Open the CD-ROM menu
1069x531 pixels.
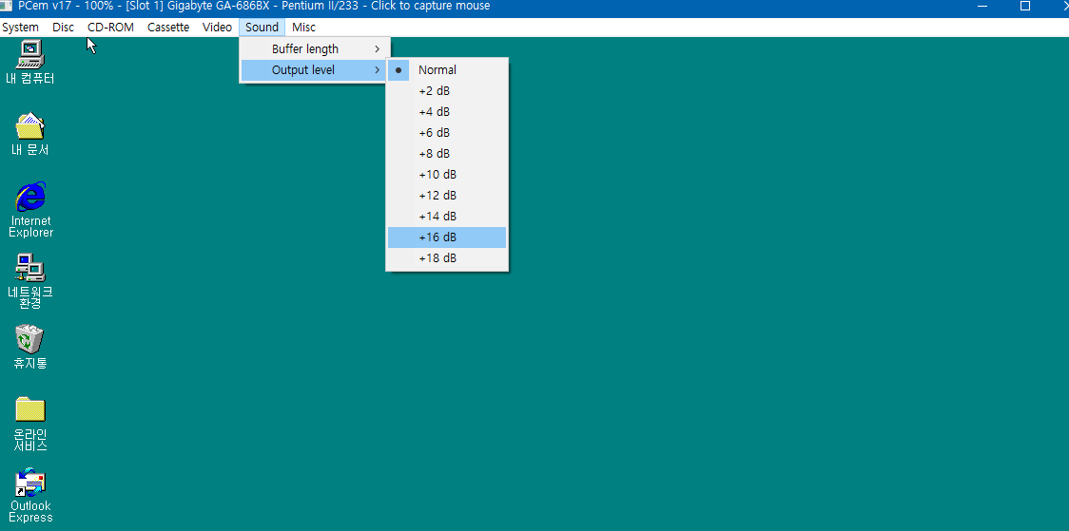pyautogui.click(x=110, y=28)
